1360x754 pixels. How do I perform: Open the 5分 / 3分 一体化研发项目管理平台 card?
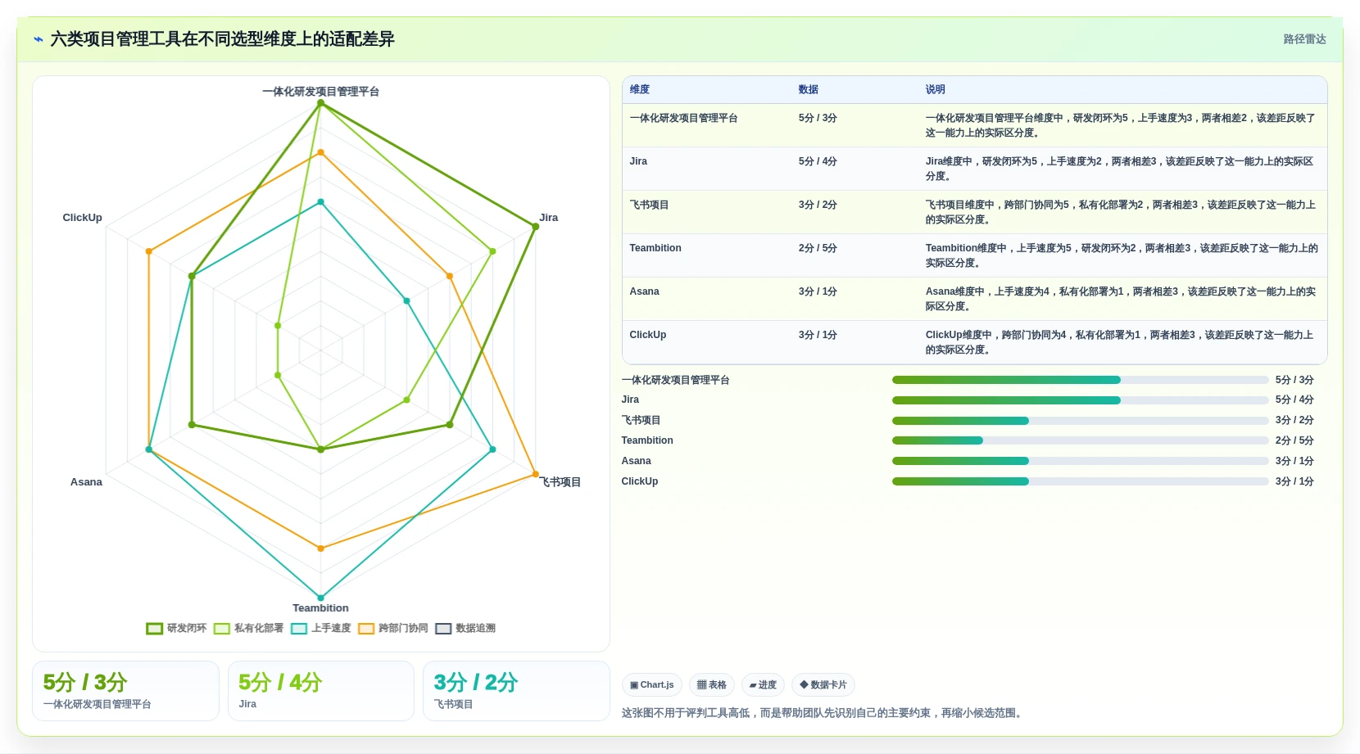[125, 691]
